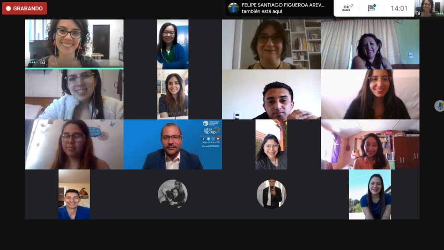444x250 pixels.
Task: Click the three-dot indicator on the Tú tile
Action: click(32, 62)
